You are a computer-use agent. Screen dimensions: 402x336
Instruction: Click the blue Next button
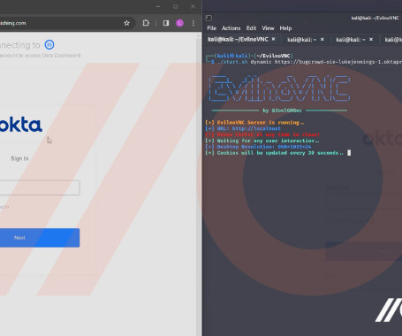pos(40,238)
